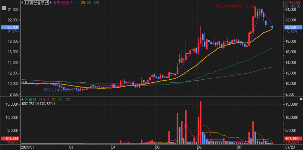Click the red arrow at 최고 24,850 marker

click(x=253, y=6)
